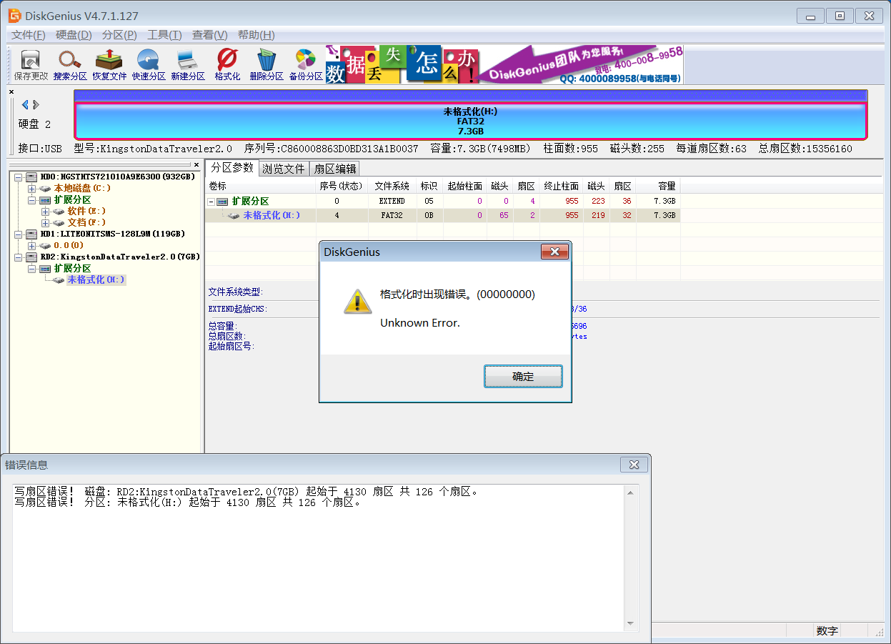Click the 保存更改 save changes toolbar icon
The image size is (891, 644).
(31, 64)
